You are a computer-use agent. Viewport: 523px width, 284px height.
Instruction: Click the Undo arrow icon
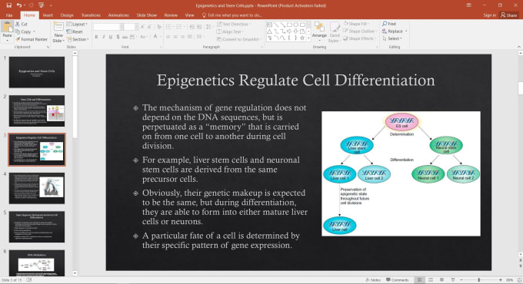click(19, 5)
